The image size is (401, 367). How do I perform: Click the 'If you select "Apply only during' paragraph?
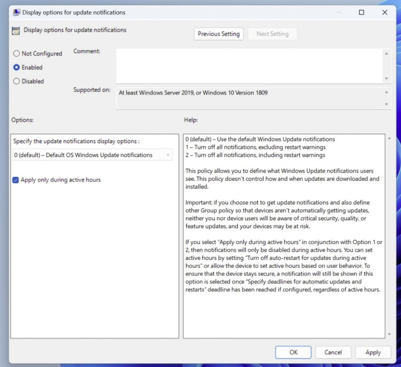pos(284,266)
